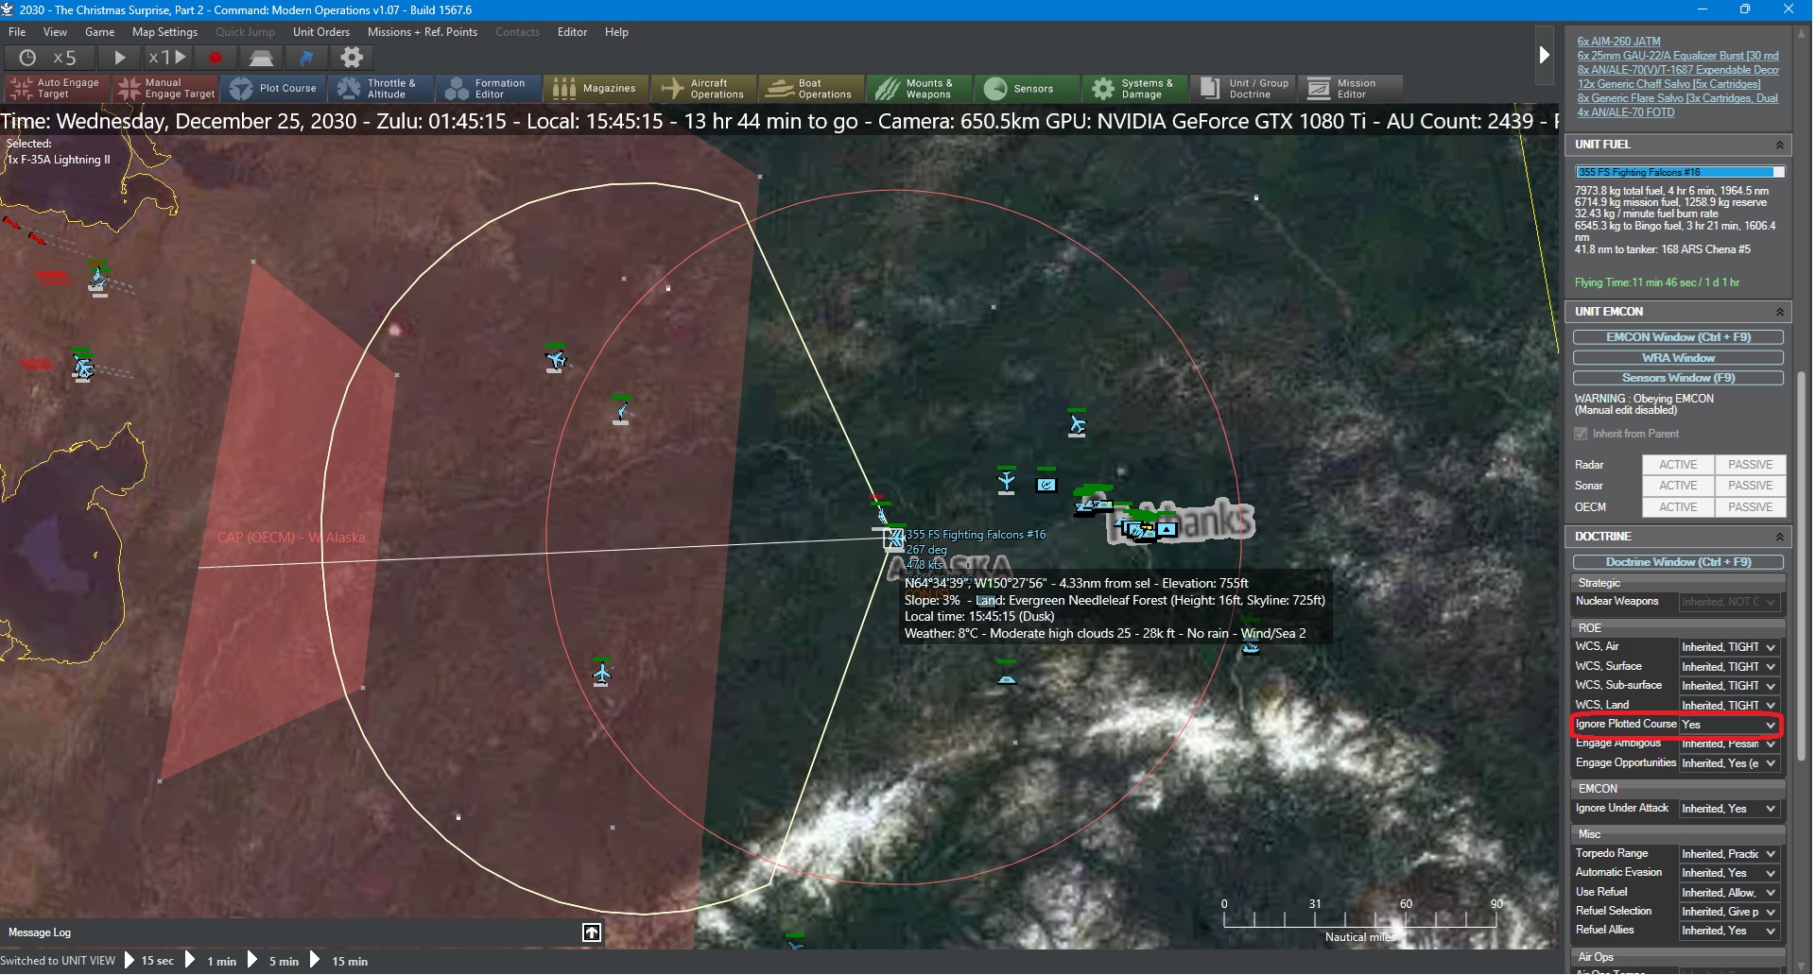
Task: Click the Plot Course toolbar icon
Action: tap(274, 89)
